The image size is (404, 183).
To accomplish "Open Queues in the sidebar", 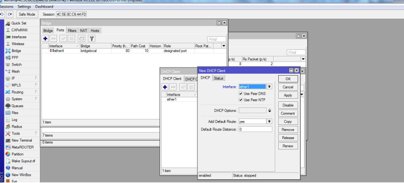I will tap(17, 106).
